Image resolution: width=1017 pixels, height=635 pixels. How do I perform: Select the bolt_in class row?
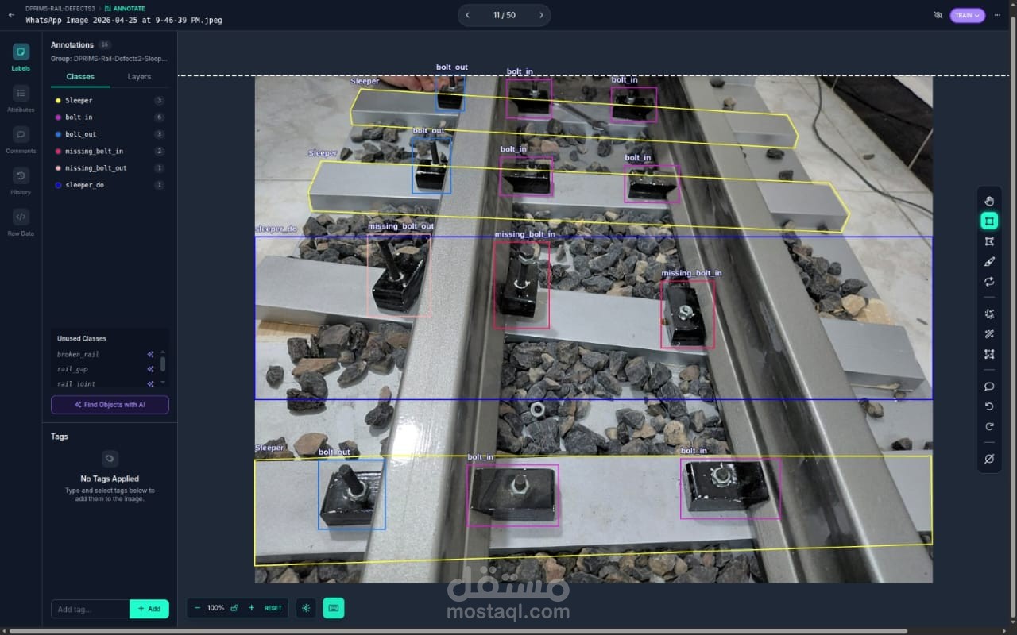click(x=110, y=117)
